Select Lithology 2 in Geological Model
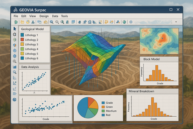This screenshot has width=193, height=129. click(x=32, y=40)
